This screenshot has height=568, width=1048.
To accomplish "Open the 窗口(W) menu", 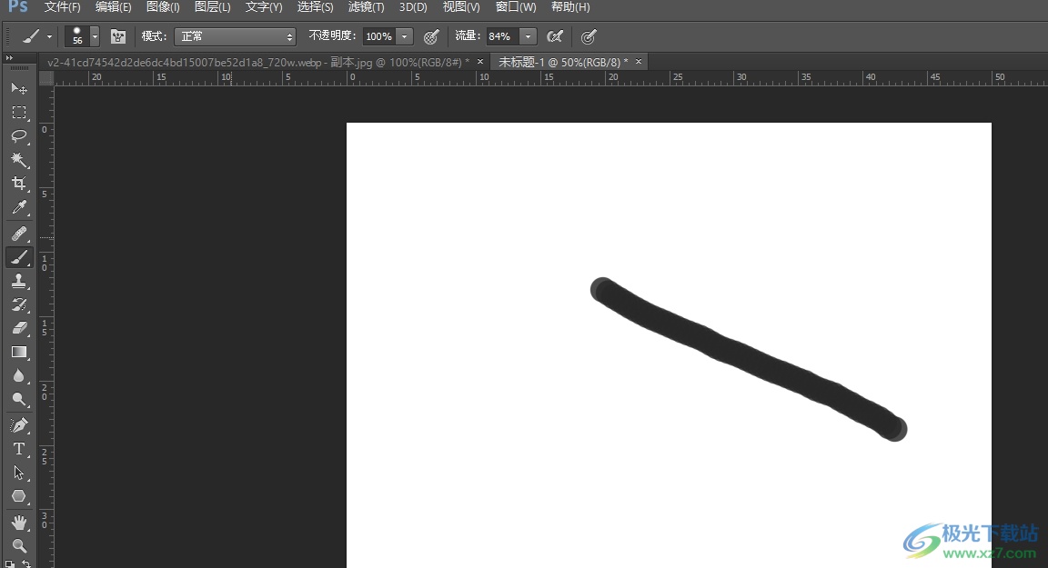I will pos(516,7).
